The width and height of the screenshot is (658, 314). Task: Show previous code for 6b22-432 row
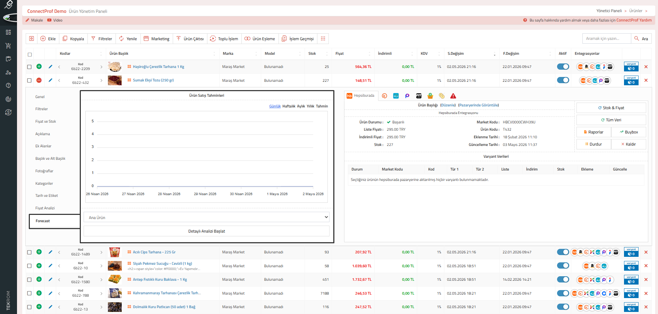coord(59,80)
